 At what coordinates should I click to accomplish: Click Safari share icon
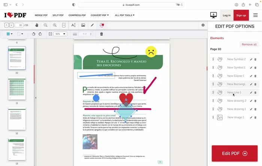(x=243, y=4)
